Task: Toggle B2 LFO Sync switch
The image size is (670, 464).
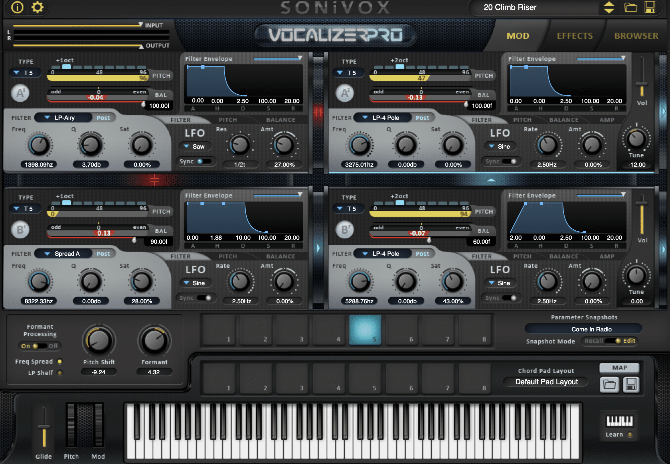Action: click(x=509, y=298)
